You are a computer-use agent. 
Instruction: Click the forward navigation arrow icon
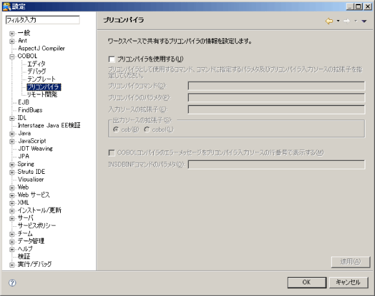(347, 21)
